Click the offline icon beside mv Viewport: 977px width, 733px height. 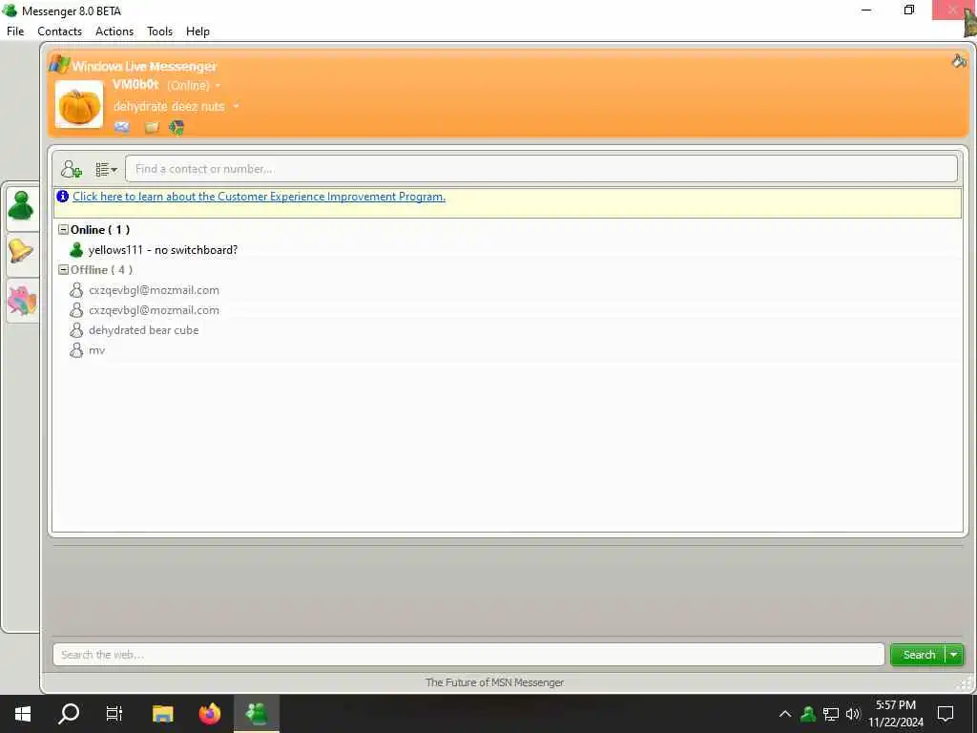click(76, 350)
